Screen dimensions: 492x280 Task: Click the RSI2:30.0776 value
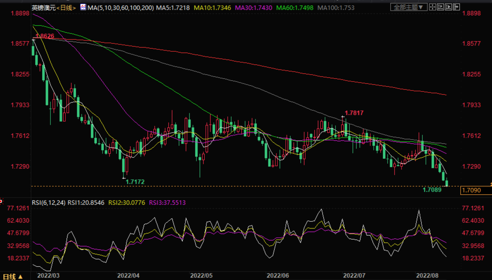point(127,203)
